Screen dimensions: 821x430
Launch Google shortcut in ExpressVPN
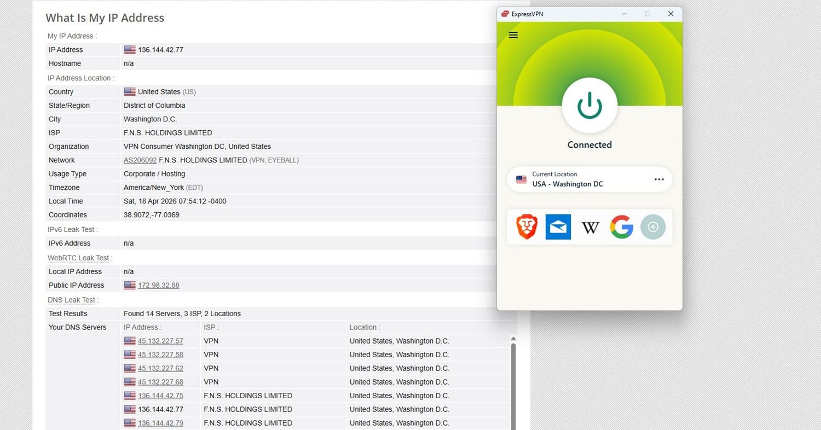622,227
